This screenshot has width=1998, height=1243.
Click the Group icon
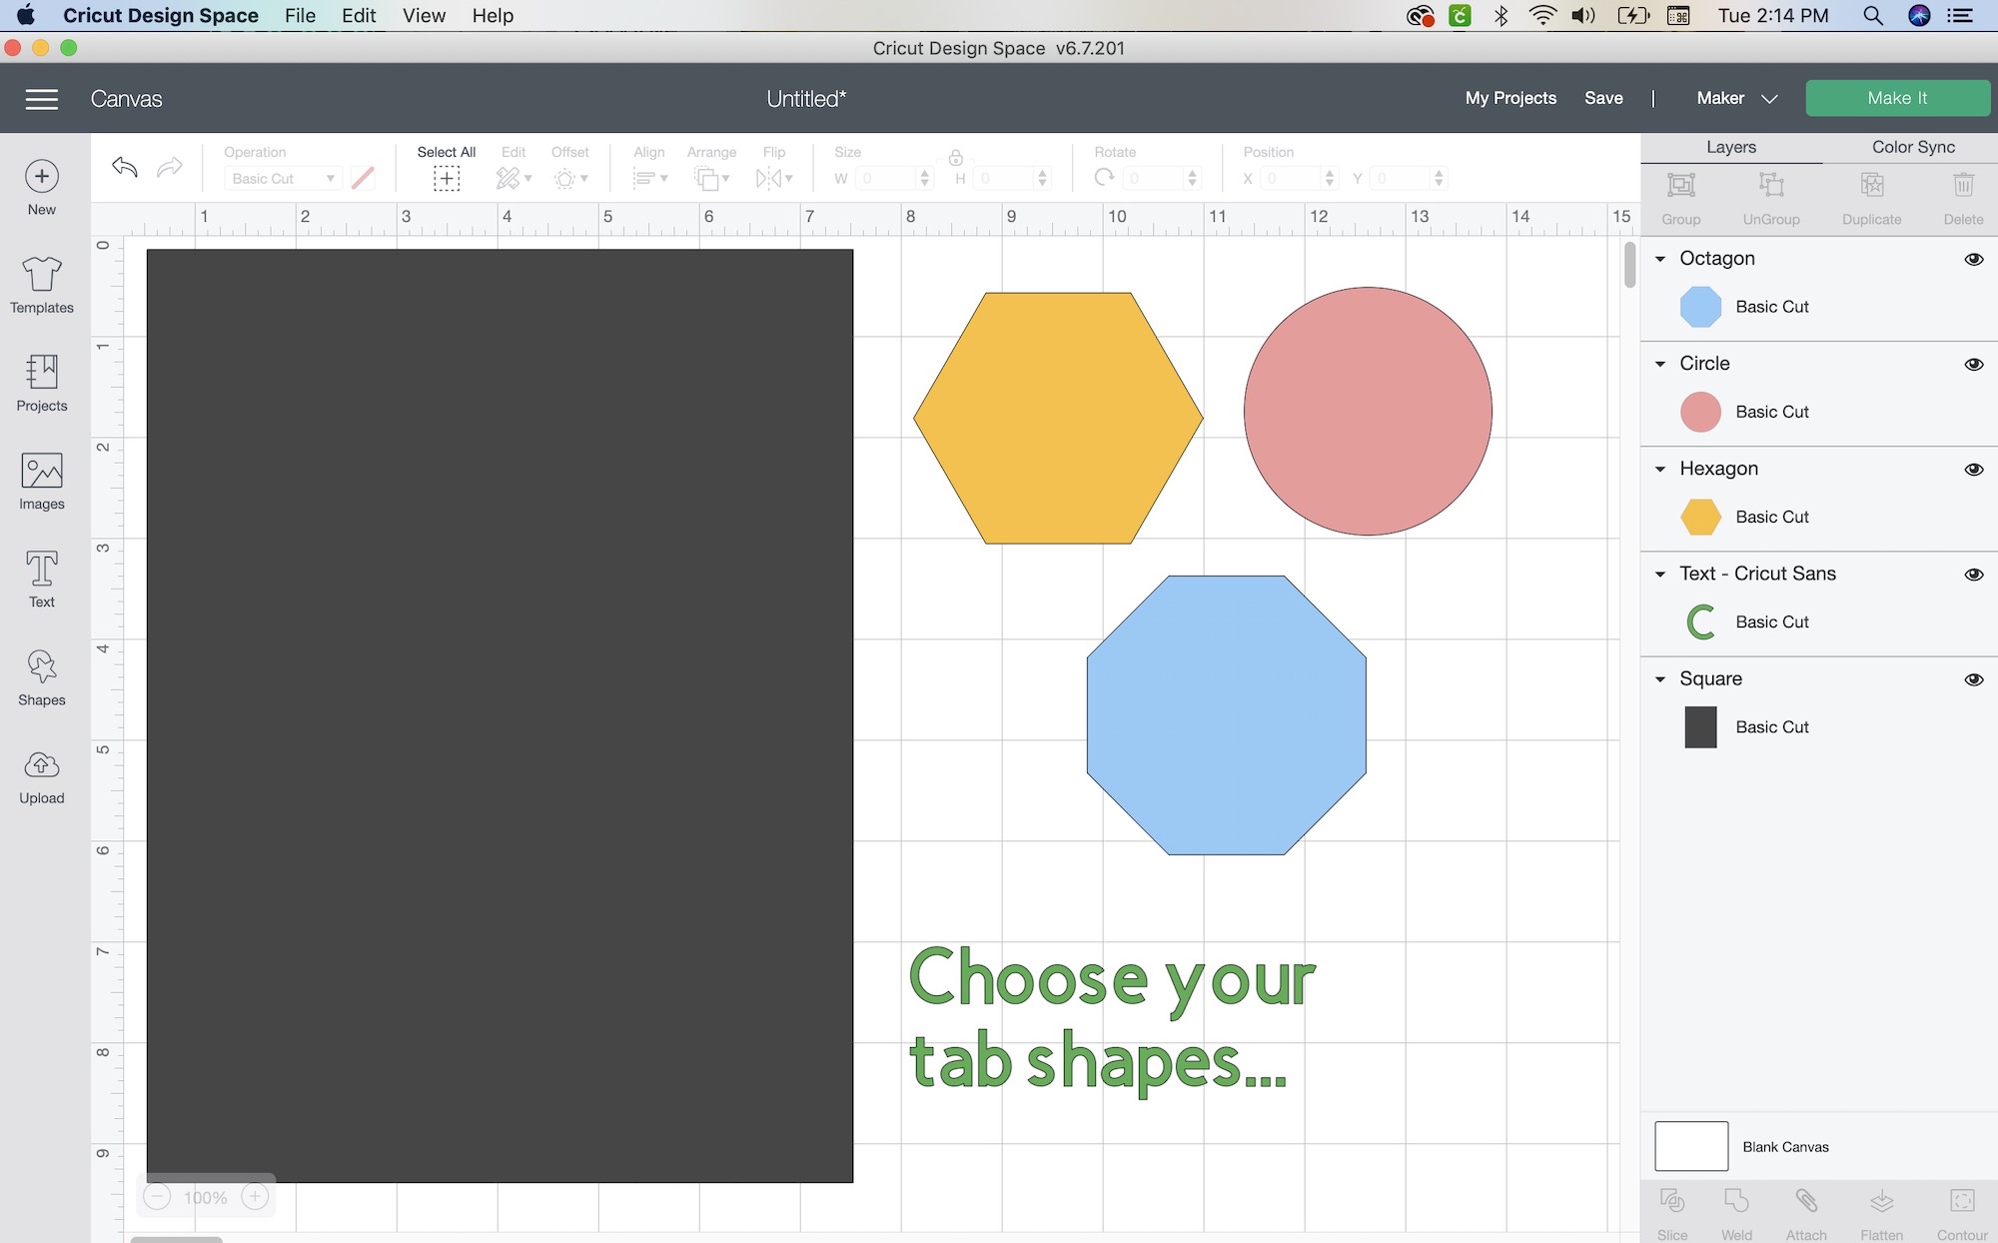click(1681, 186)
